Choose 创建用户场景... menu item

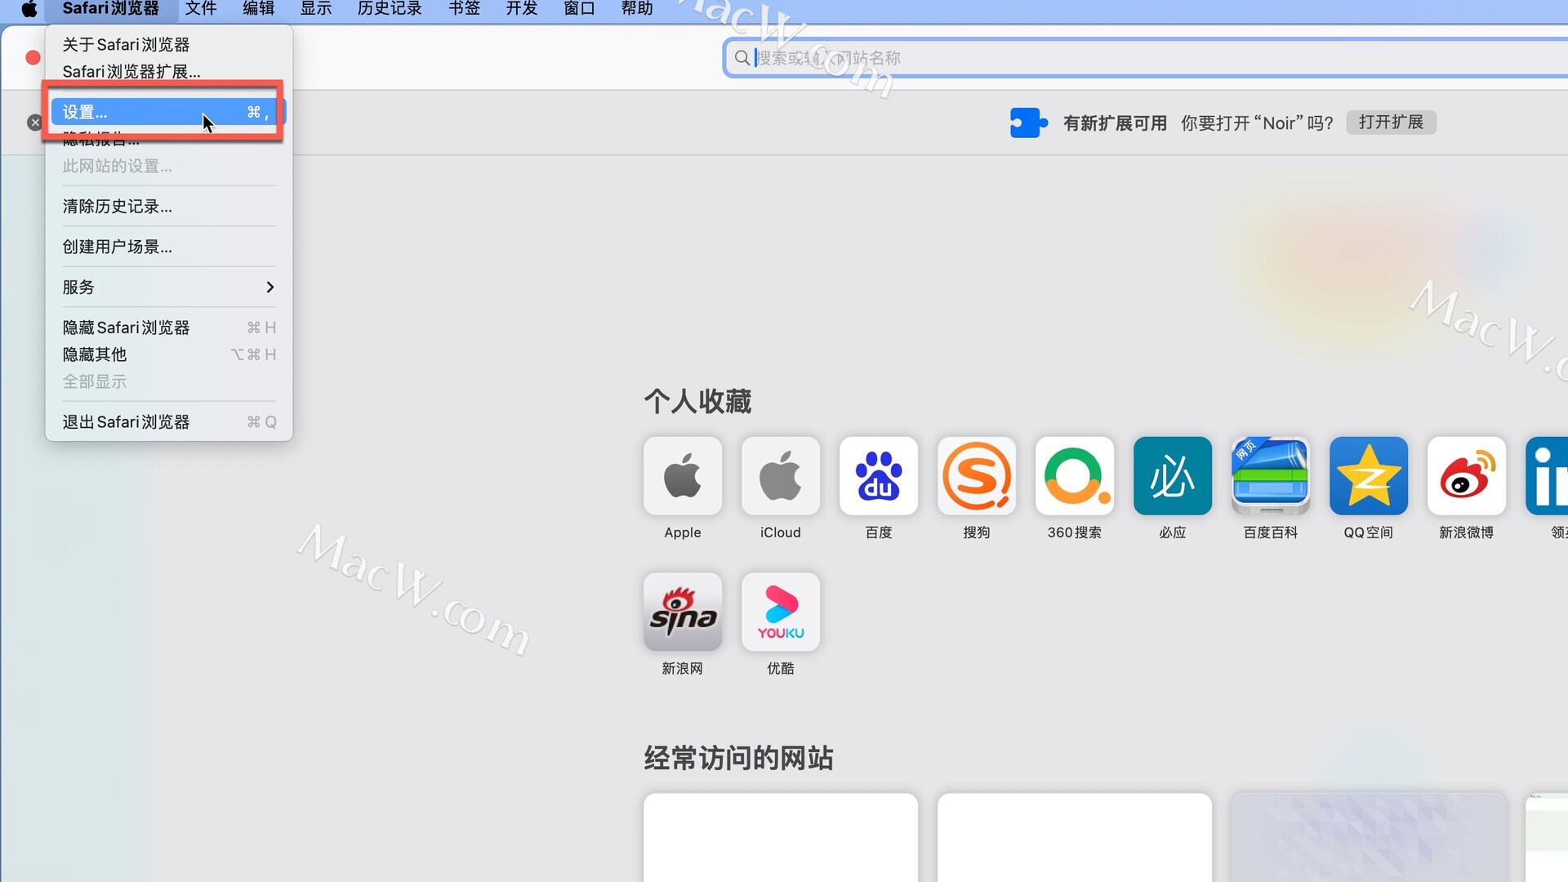tap(168, 247)
